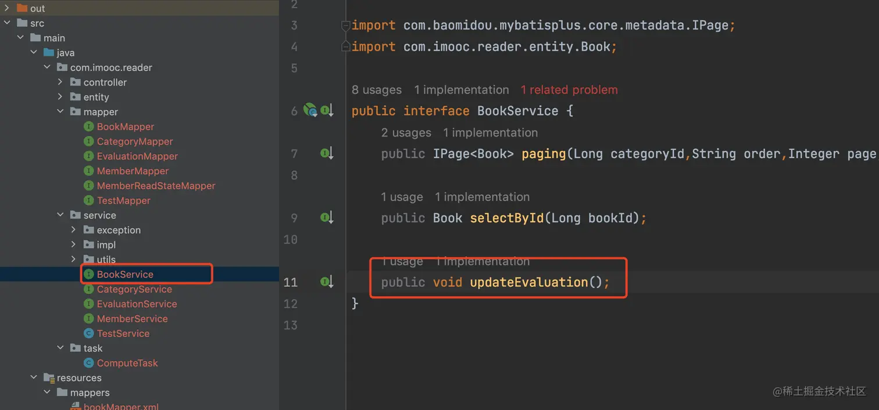Open ComputeTask class file
The image size is (879, 410).
pyautogui.click(x=127, y=363)
